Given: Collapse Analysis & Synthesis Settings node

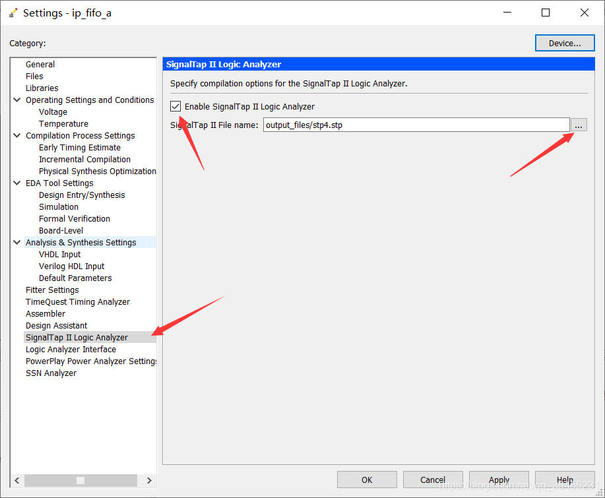Looking at the screenshot, I should 17,242.
